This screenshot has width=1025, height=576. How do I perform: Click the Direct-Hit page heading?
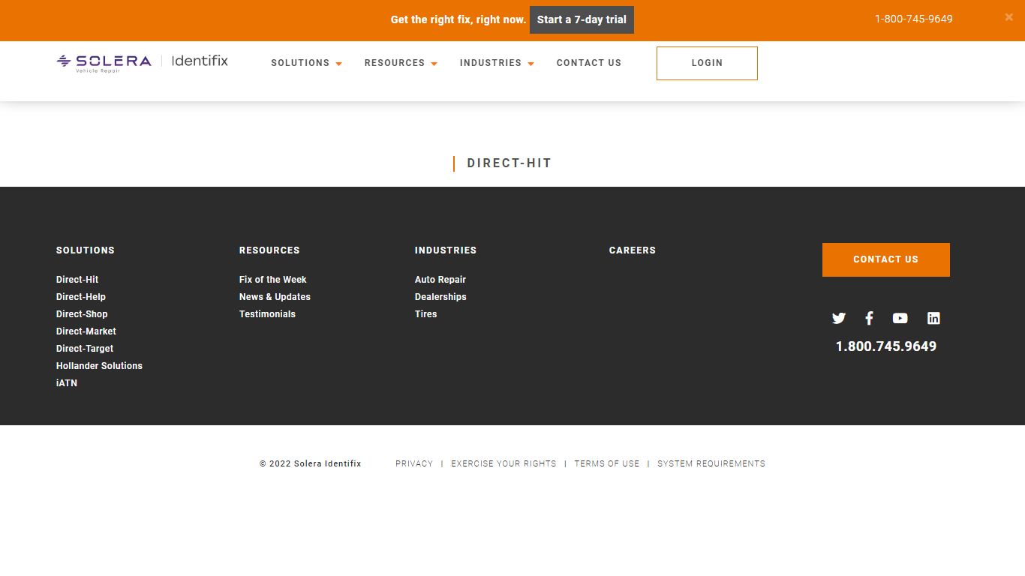[x=509, y=163]
